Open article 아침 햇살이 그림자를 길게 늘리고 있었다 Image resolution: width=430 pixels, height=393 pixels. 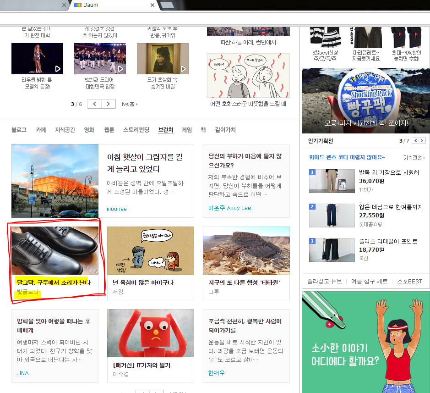[145, 163]
